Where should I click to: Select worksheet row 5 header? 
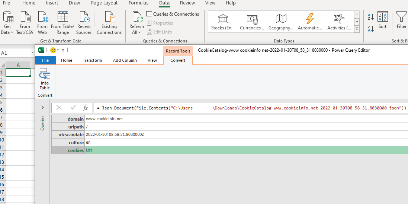coord(2,103)
